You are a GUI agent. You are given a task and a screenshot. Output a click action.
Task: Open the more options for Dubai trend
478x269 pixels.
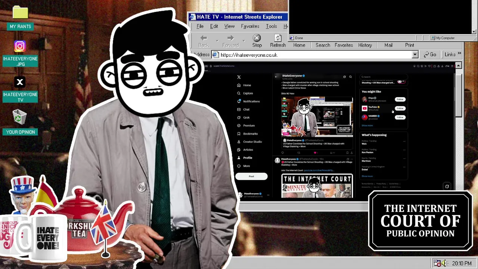[404, 167]
